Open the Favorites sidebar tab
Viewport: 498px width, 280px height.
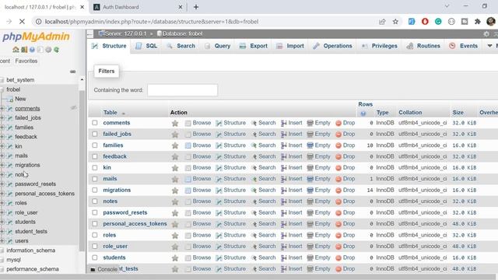26,61
